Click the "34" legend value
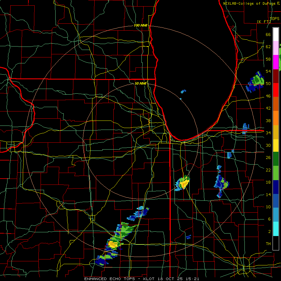 (268, 133)
